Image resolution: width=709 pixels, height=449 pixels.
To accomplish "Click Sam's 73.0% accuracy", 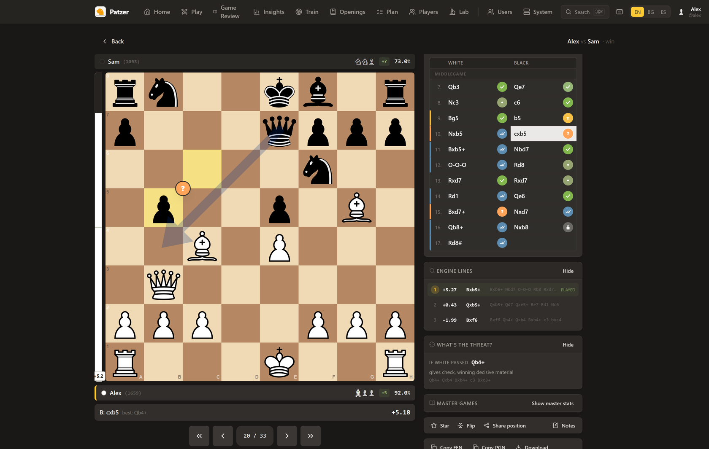I will coord(402,62).
